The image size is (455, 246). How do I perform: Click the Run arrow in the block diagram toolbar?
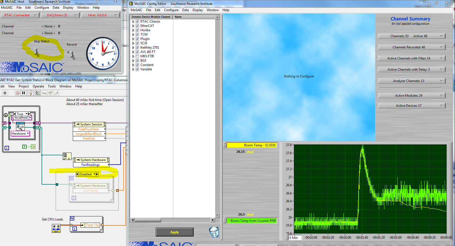point(5,93)
